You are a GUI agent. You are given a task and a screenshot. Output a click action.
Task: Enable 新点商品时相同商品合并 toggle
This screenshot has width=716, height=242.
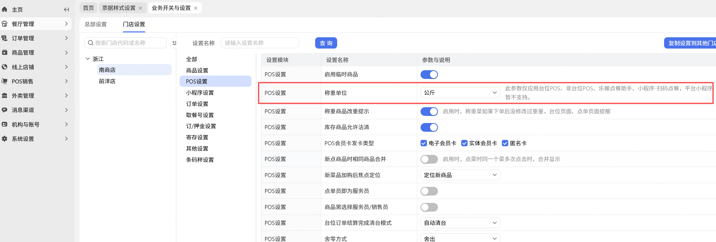[x=429, y=159]
